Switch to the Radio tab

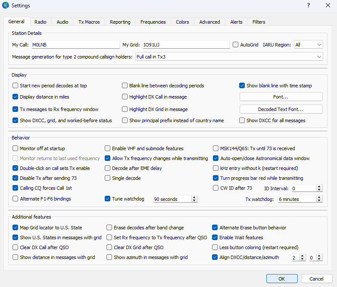coord(41,22)
